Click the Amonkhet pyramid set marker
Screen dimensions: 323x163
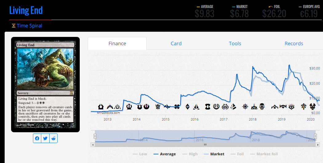(233, 107)
